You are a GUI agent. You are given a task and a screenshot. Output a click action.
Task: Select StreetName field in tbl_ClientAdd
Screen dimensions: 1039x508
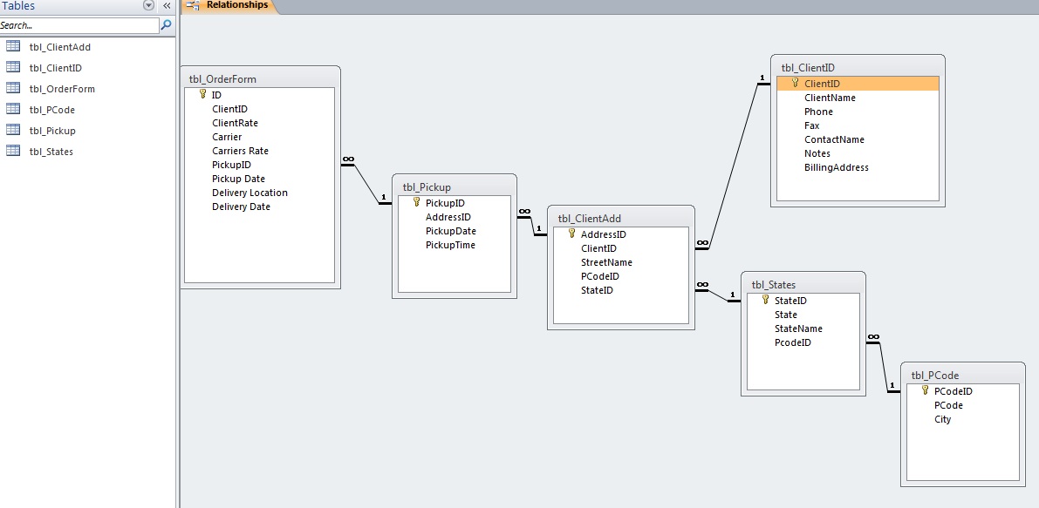tap(621, 262)
